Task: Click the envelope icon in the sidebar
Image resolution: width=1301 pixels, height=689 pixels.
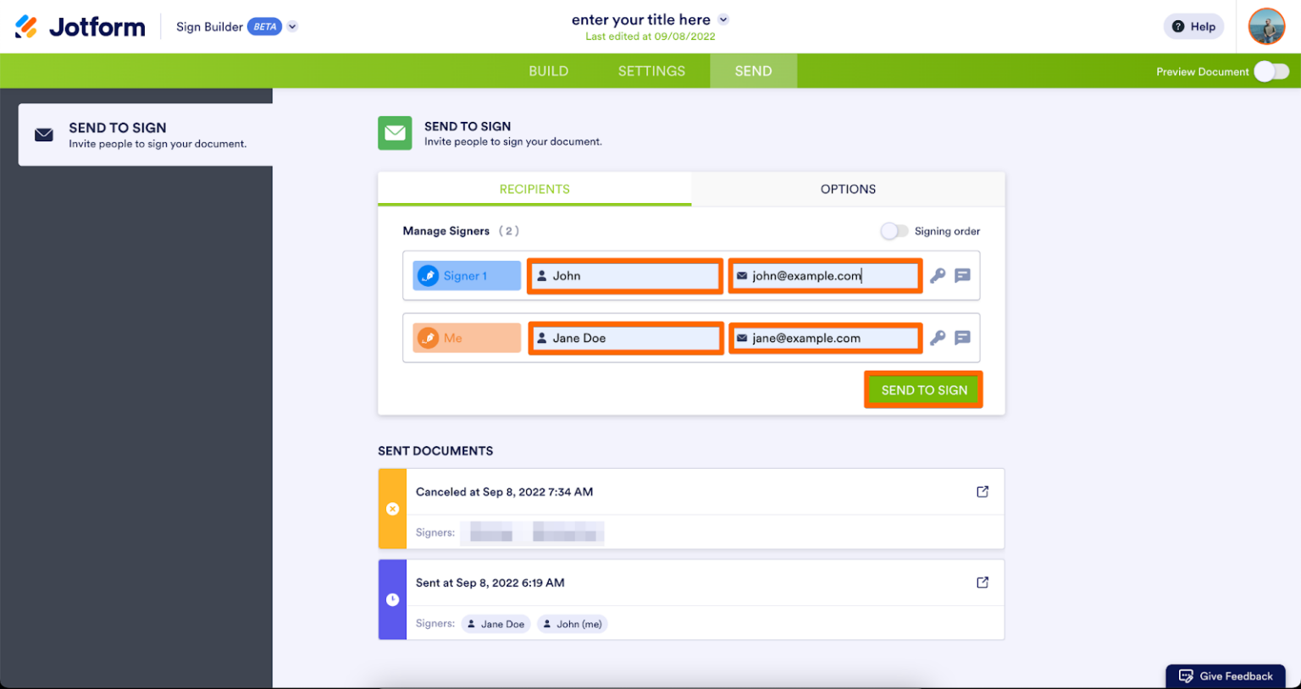Action: [43, 134]
